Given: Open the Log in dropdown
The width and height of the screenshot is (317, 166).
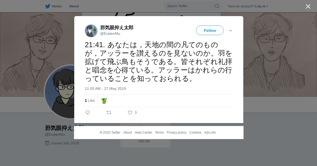Looking at the screenshot, I should click(261, 6).
